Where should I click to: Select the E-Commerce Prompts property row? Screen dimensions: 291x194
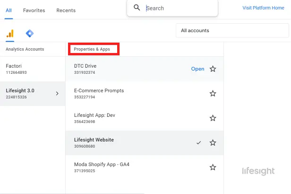pyautogui.click(x=145, y=94)
